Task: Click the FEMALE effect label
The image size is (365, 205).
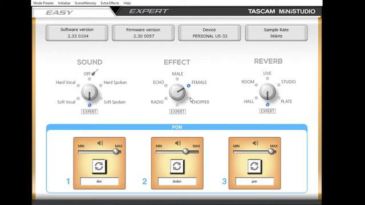Action: click(x=199, y=82)
